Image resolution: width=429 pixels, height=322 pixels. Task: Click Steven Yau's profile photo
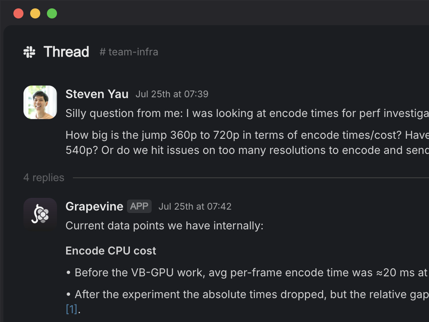(x=40, y=102)
